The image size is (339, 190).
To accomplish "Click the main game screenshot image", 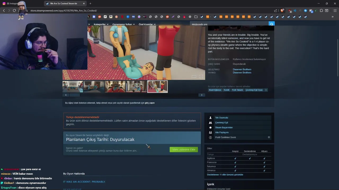I will (134, 53).
